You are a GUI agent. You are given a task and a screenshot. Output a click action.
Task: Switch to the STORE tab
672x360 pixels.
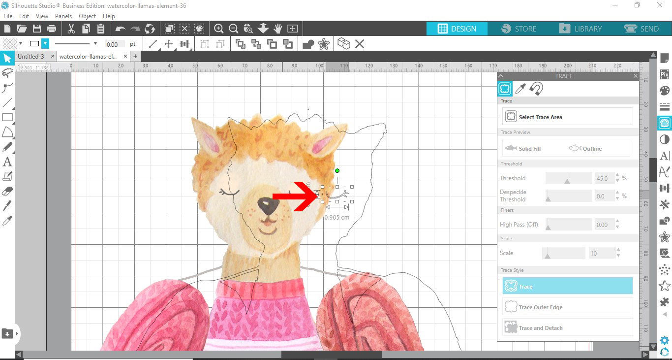click(x=519, y=29)
